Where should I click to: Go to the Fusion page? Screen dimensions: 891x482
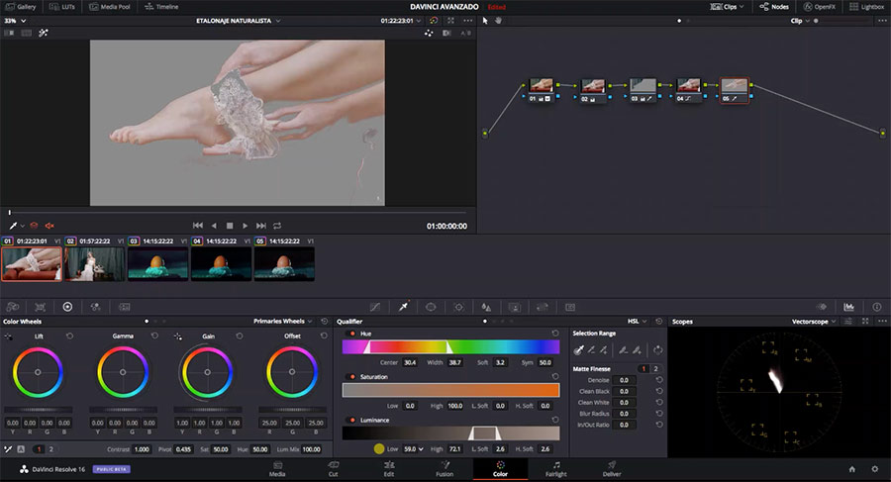[x=445, y=469]
